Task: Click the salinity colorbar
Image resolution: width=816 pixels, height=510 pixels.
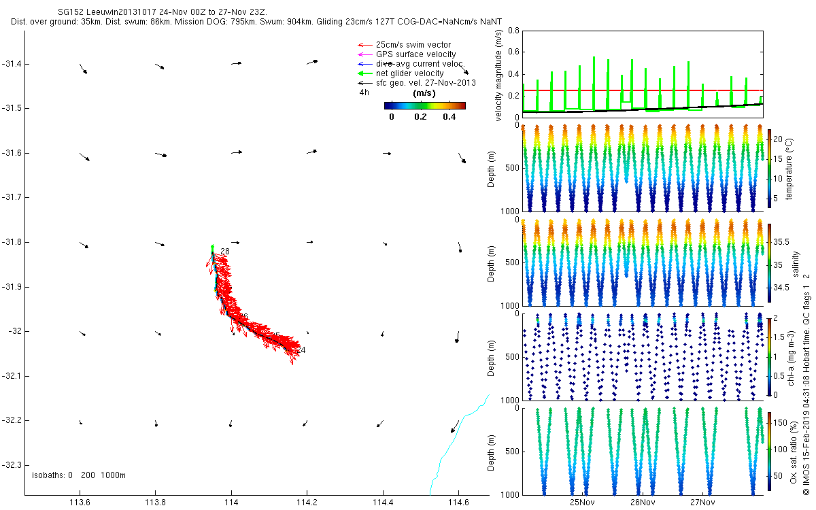Action: (769, 262)
